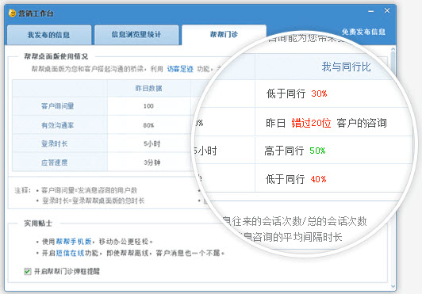Click the 营销工作台 app logo icon
The height and width of the screenshot is (294, 422).
(x=12, y=13)
